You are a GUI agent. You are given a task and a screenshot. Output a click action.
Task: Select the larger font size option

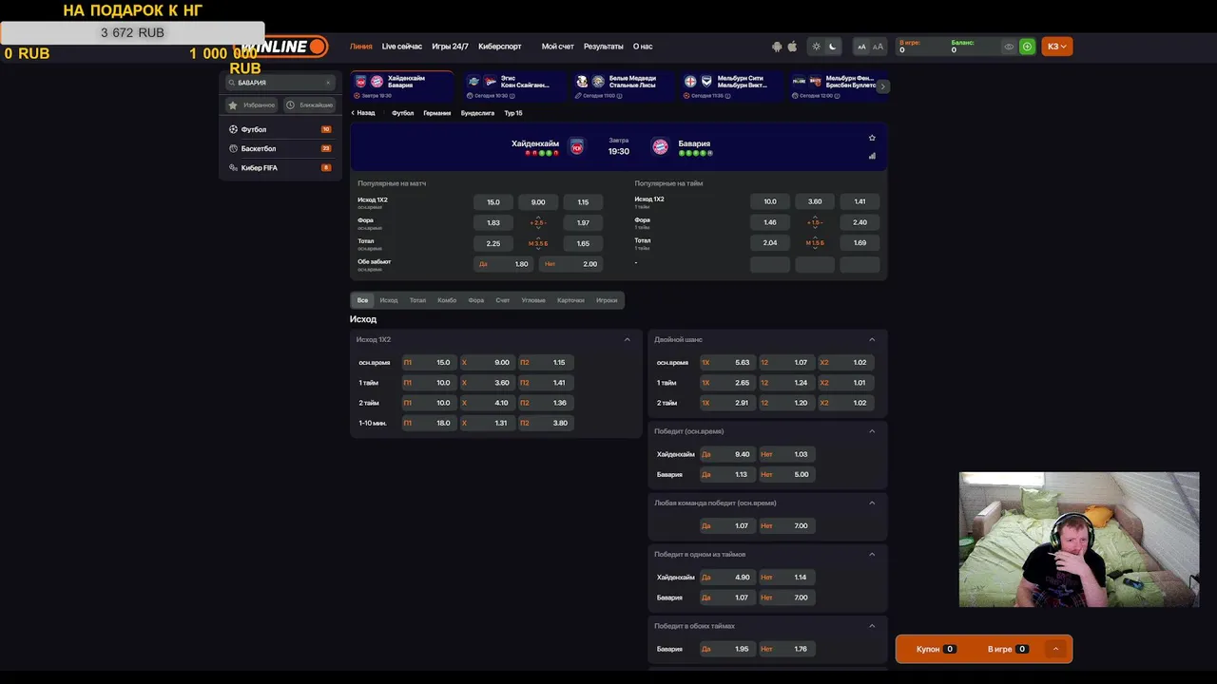click(878, 47)
